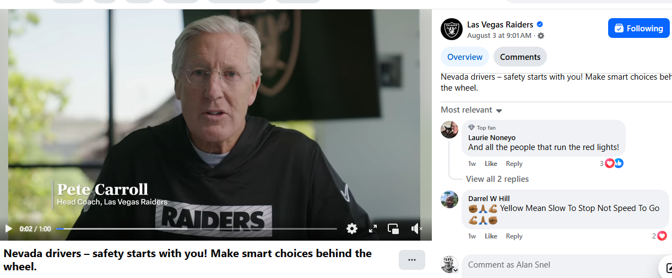Open the three-dot video options menu

pos(412,260)
